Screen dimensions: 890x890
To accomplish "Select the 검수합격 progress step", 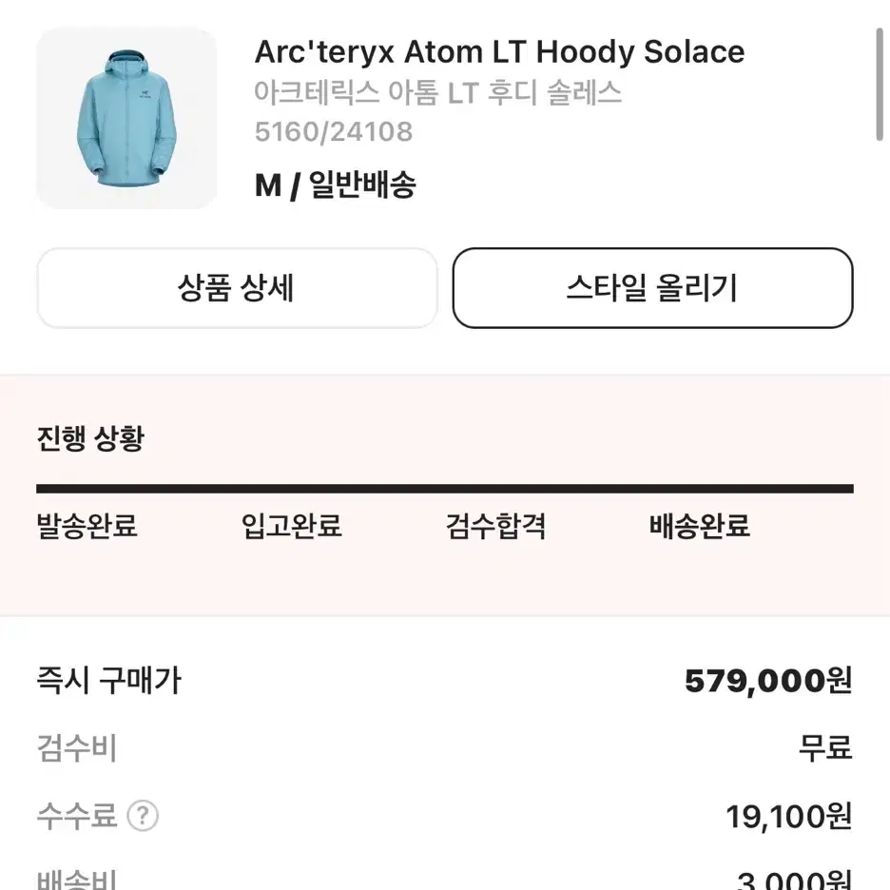I will click(x=495, y=526).
